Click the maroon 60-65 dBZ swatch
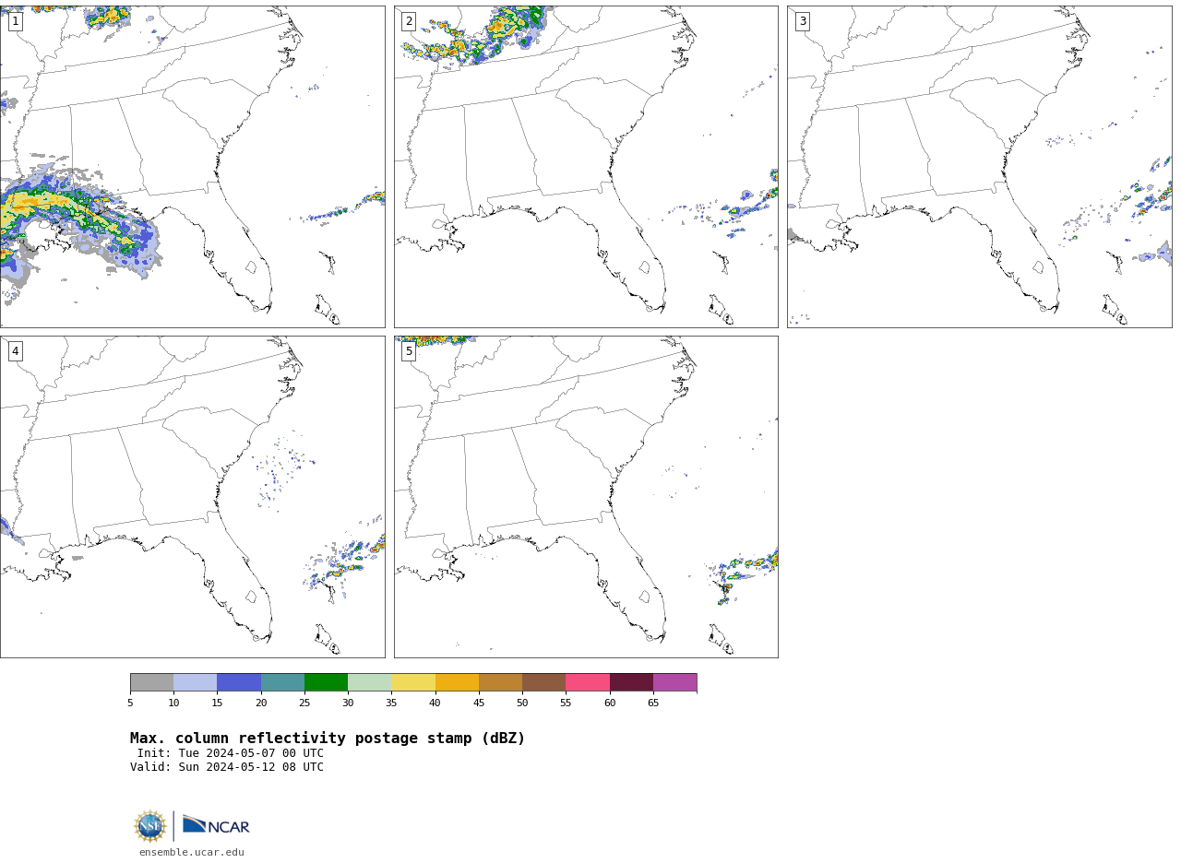This screenshot has width=1181, height=863. 631,682
